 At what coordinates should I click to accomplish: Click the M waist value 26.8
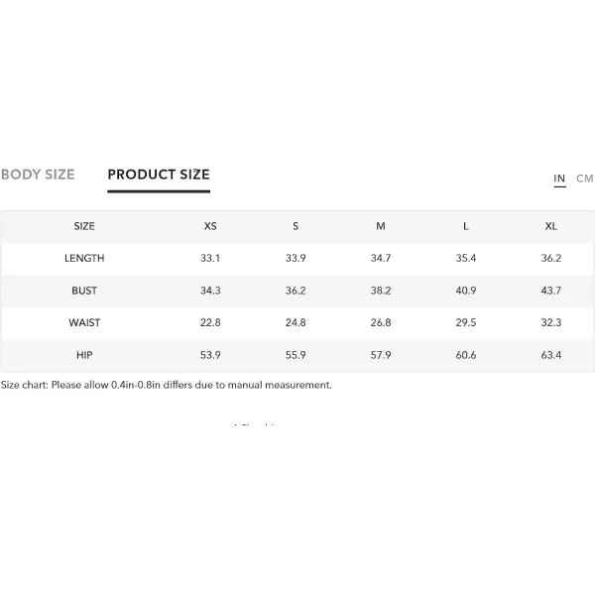pos(381,322)
